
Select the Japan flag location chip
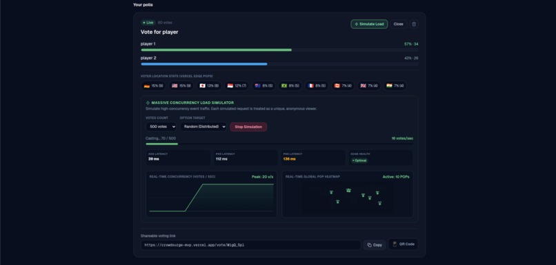[209, 85]
